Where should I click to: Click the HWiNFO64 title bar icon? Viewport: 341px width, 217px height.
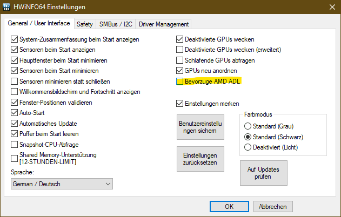(6, 6)
